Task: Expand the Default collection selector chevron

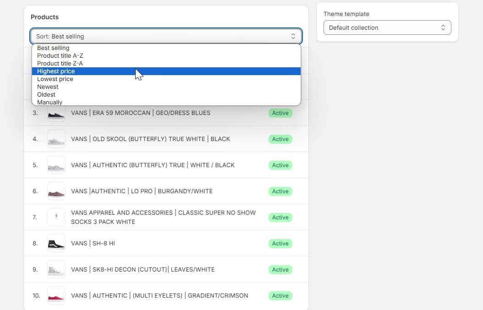Action: pyautogui.click(x=443, y=27)
